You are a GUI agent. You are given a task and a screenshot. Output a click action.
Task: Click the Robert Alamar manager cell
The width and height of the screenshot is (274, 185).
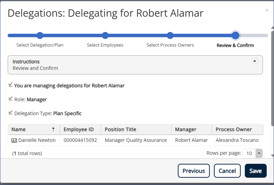coord(191,140)
